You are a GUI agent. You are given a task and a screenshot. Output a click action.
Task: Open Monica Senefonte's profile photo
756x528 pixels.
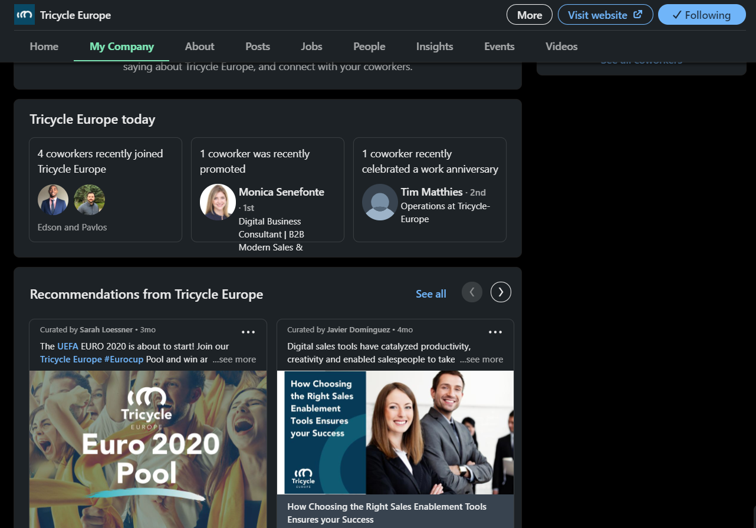pos(218,203)
